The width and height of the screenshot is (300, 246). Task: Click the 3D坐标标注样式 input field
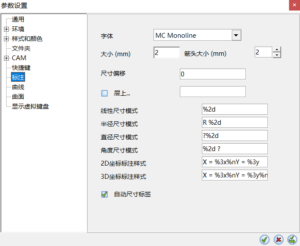pyautogui.click(x=235, y=175)
